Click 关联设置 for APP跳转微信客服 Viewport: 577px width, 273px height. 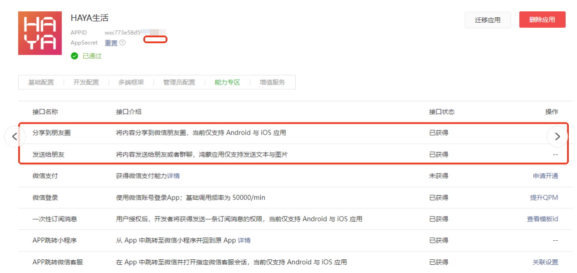tap(545, 262)
